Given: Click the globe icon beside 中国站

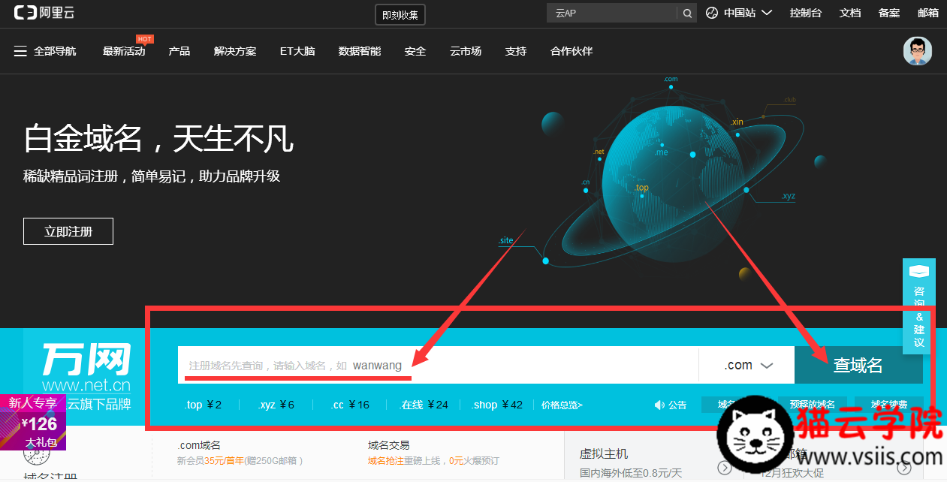Looking at the screenshot, I should 712,13.
